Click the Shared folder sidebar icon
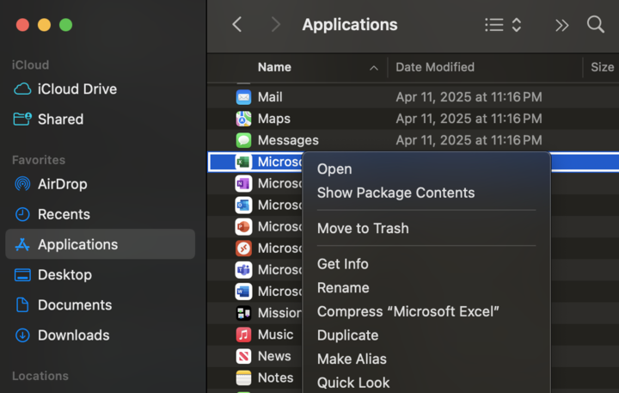 click(22, 119)
